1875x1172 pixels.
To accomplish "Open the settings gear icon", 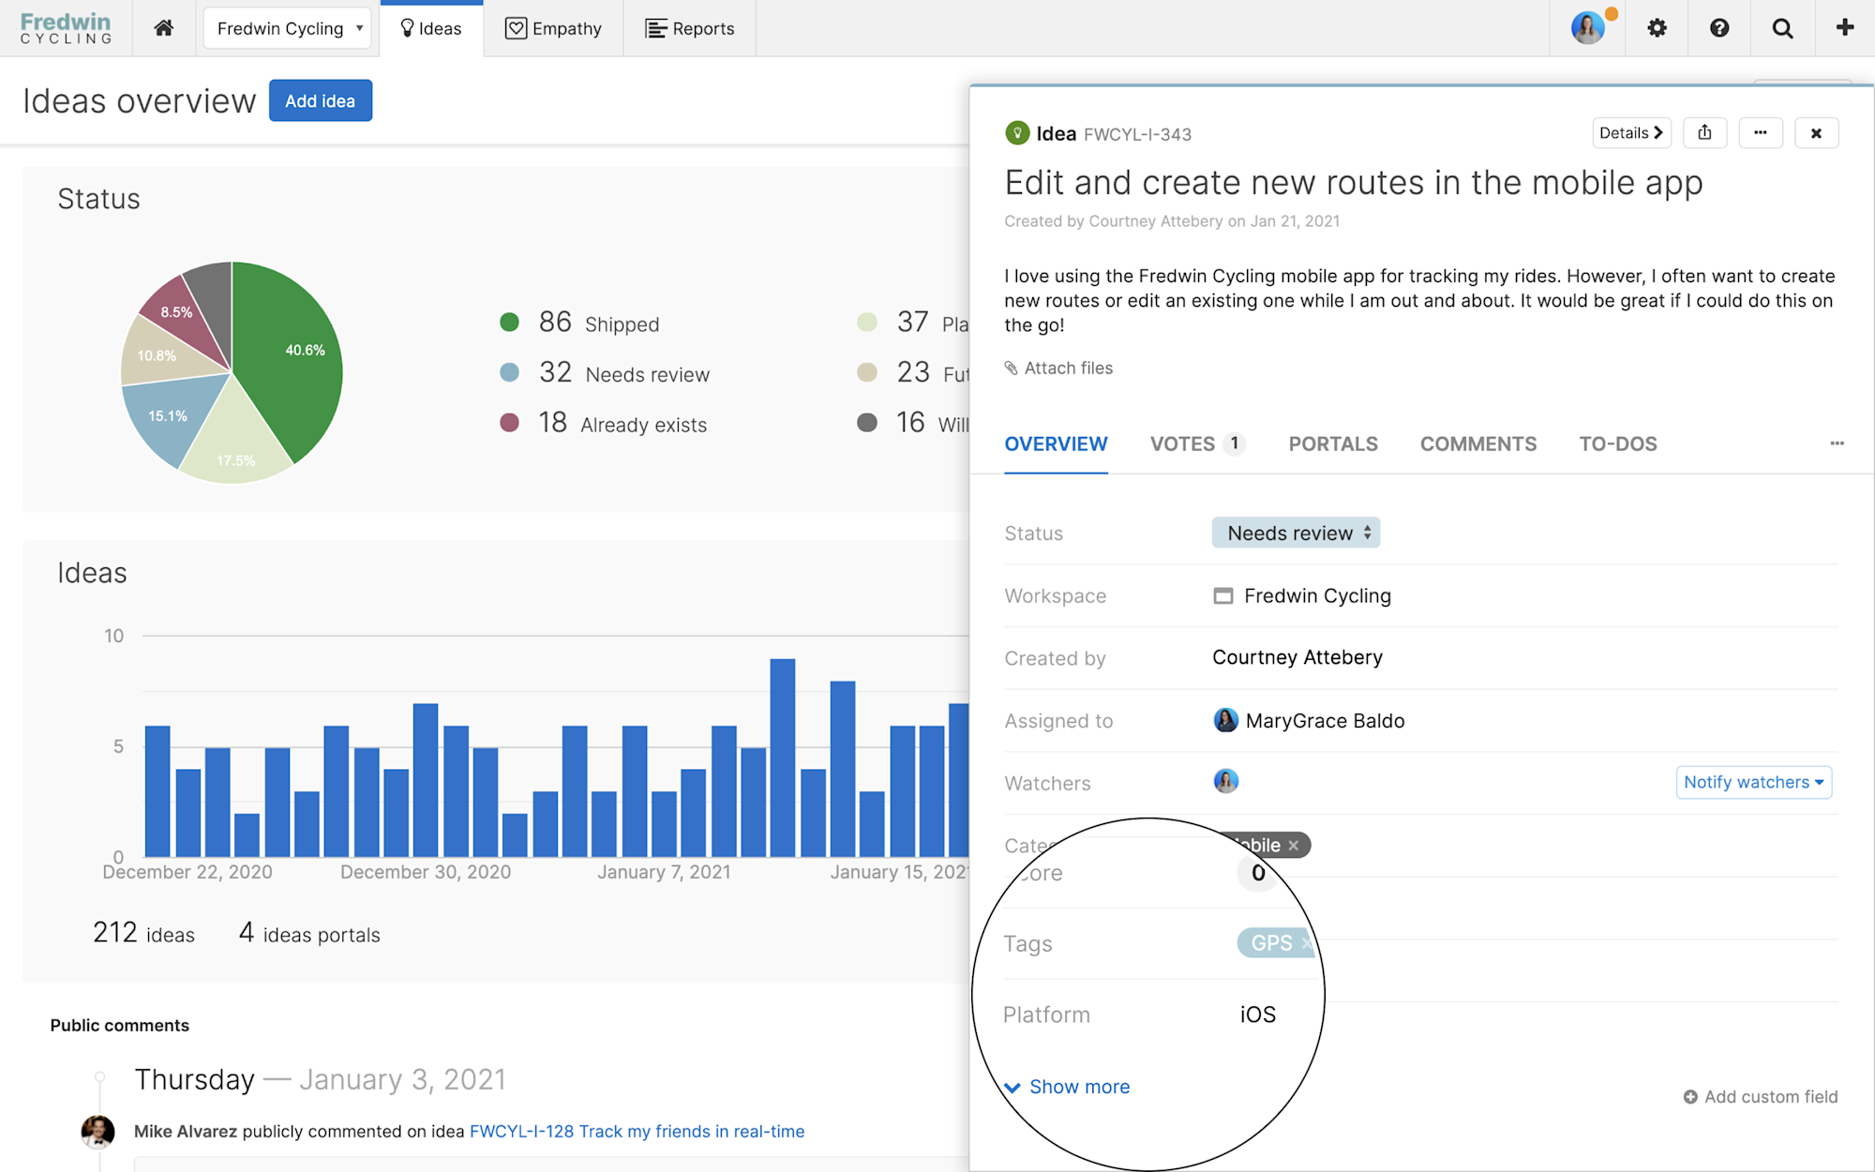I will tap(1657, 28).
